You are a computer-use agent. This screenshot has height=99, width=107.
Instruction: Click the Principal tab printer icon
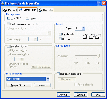coord(5,10)
